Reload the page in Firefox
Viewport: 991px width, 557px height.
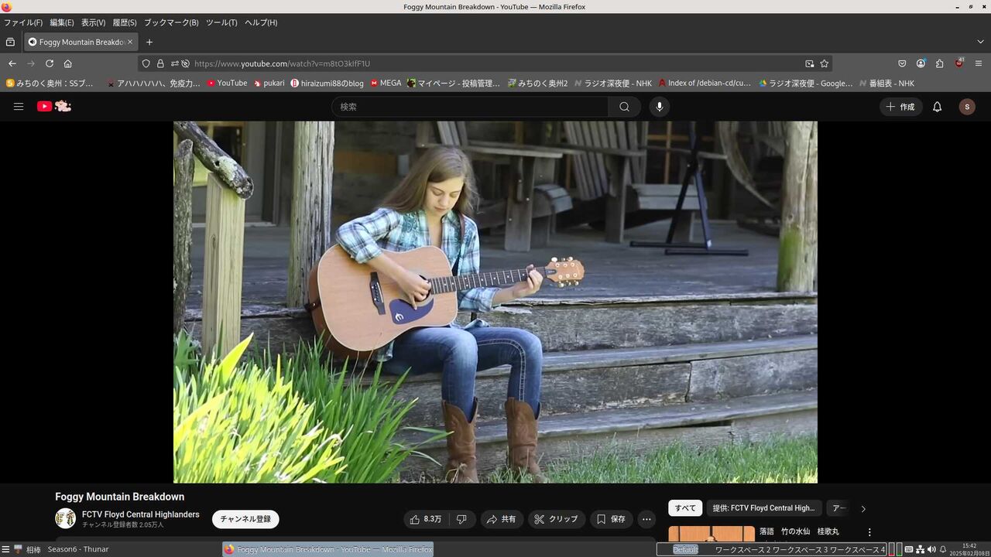tap(50, 63)
